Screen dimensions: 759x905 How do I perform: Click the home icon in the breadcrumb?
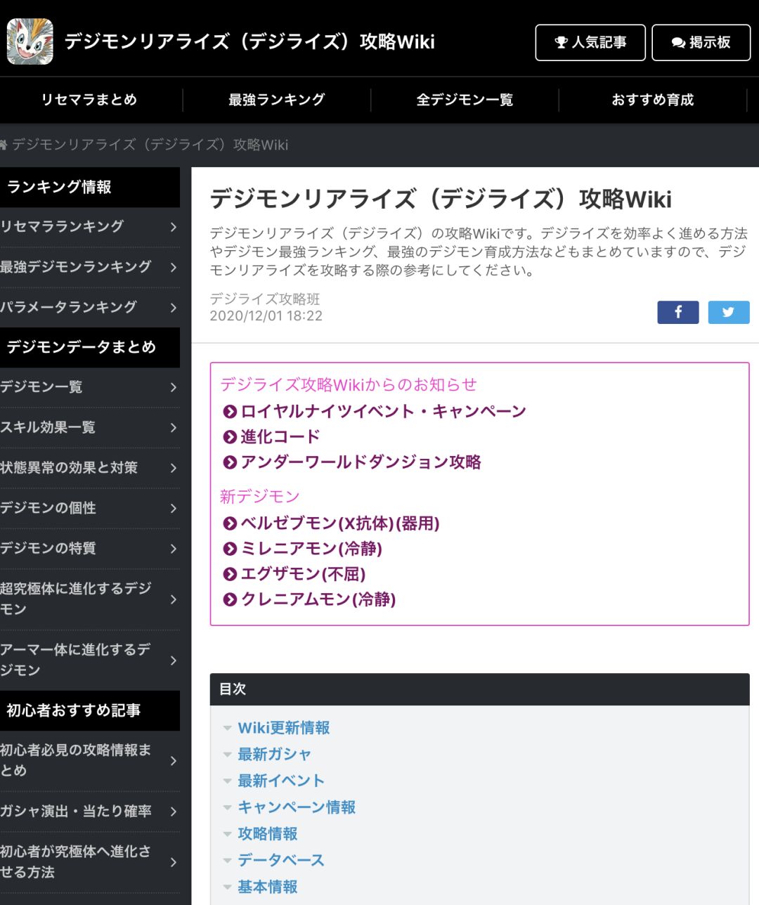click(x=4, y=145)
